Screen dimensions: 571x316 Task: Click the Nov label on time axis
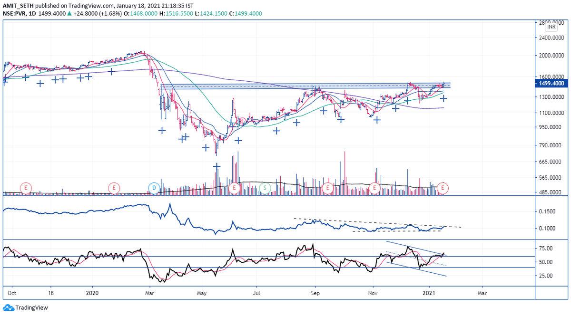click(373, 294)
